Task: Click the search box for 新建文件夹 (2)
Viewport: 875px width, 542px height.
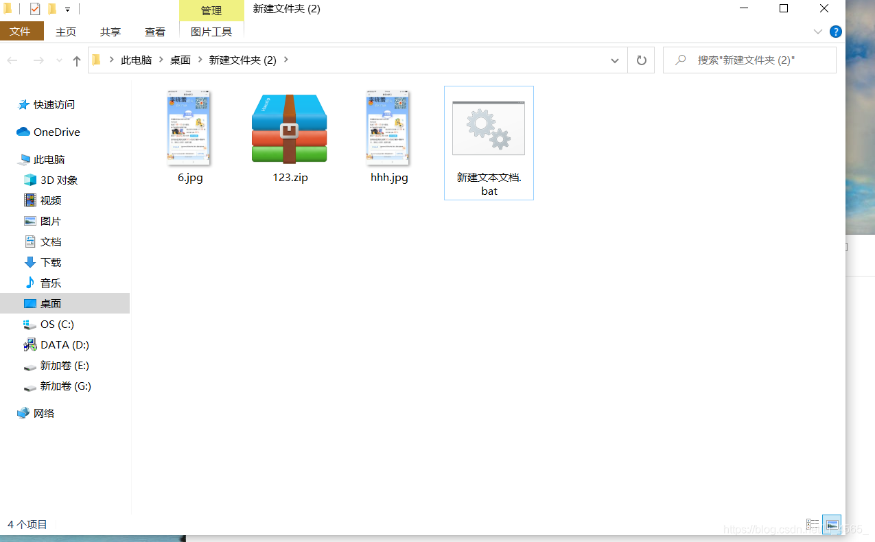Action: [749, 60]
